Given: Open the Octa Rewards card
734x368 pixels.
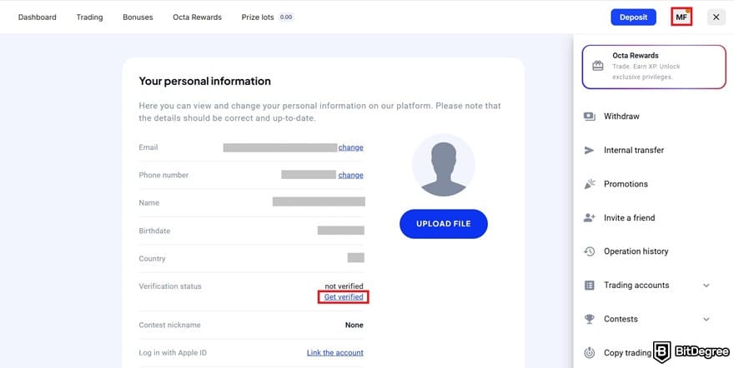Looking at the screenshot, I should click(x=654, y=67).
